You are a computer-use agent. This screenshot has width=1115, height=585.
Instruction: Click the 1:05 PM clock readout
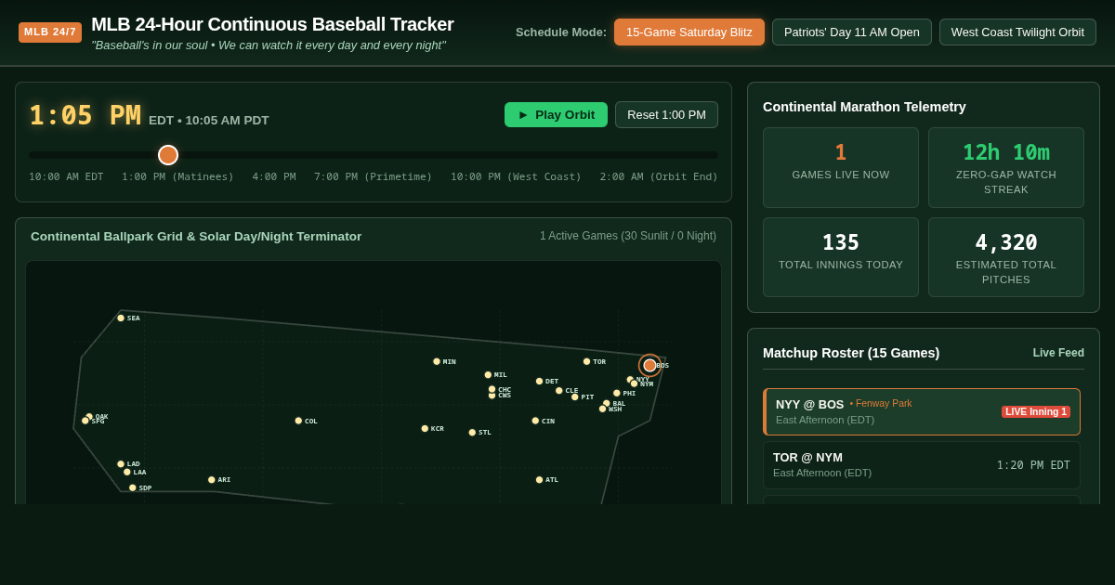tap(85, 116)
